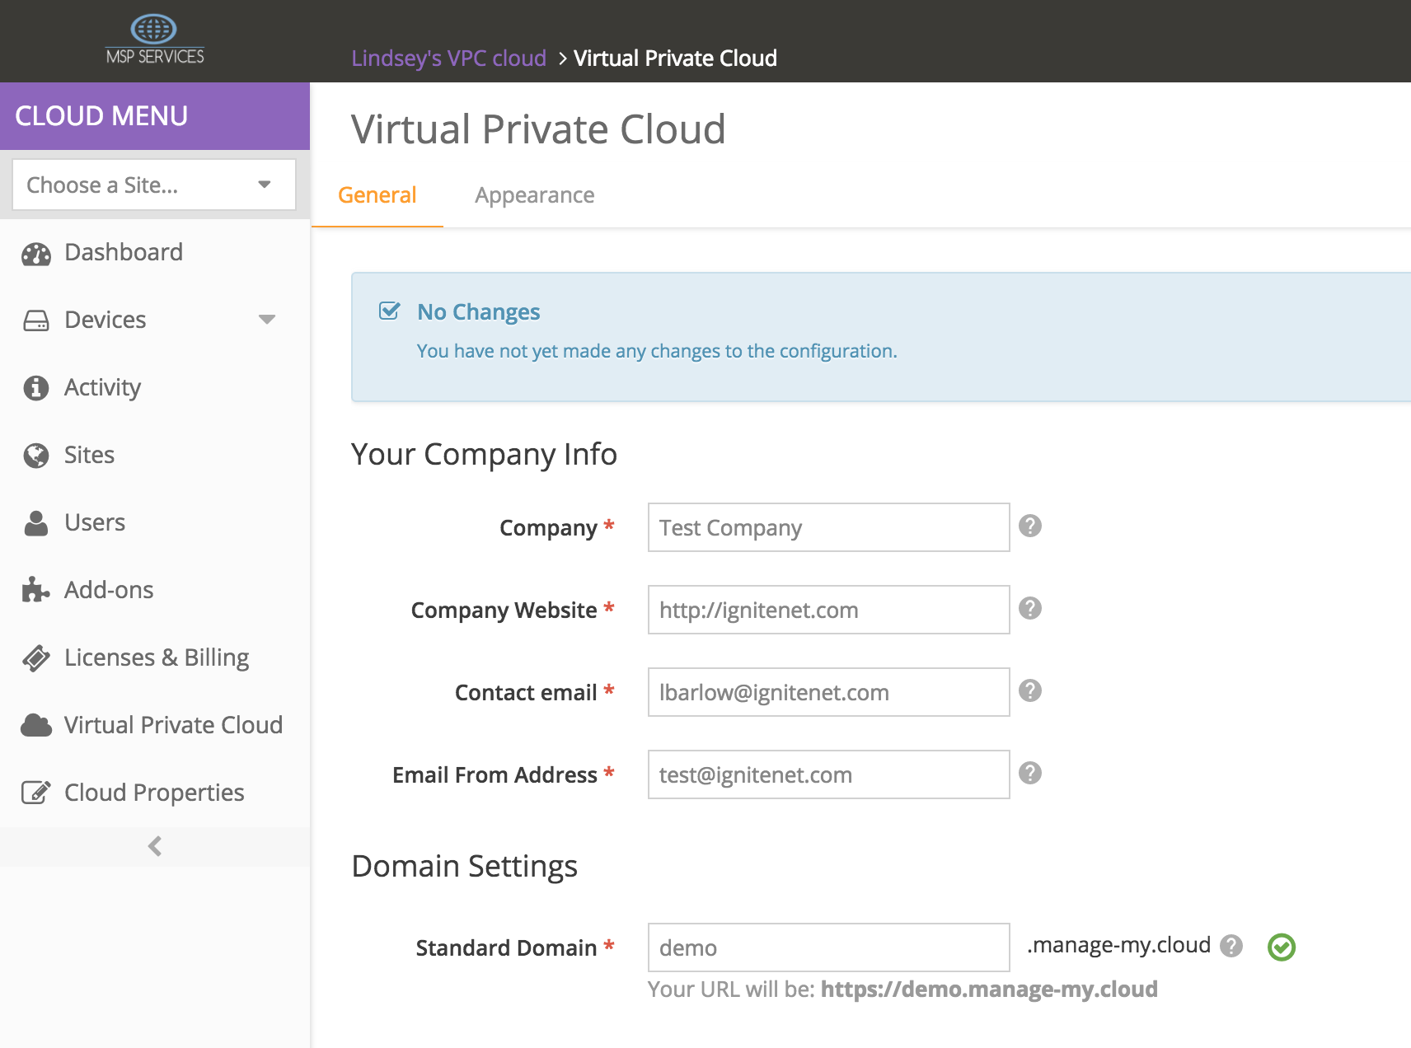Screen dimensions: 1411x1048
Task: Open Virtual Private Cloud in the sidebar
Action: point(173,725)
